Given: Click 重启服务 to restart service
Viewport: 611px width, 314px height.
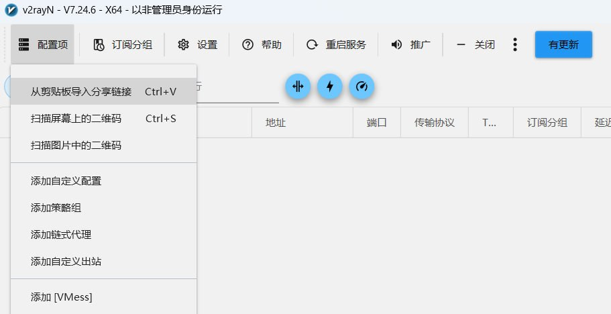Looking at the screenshot, I should (x=336, y=44).
